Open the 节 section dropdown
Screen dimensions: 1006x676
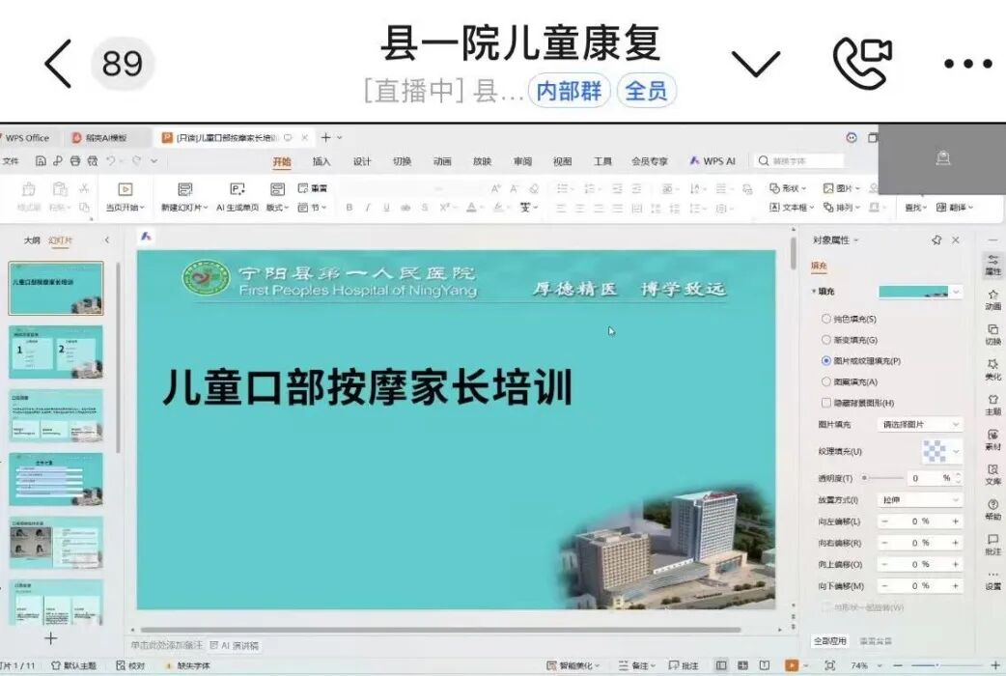coord(313,208)
